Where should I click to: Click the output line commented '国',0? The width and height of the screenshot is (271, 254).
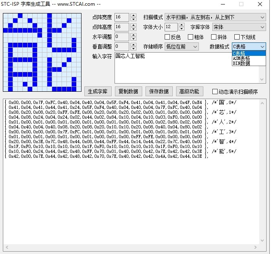point(121,102)
